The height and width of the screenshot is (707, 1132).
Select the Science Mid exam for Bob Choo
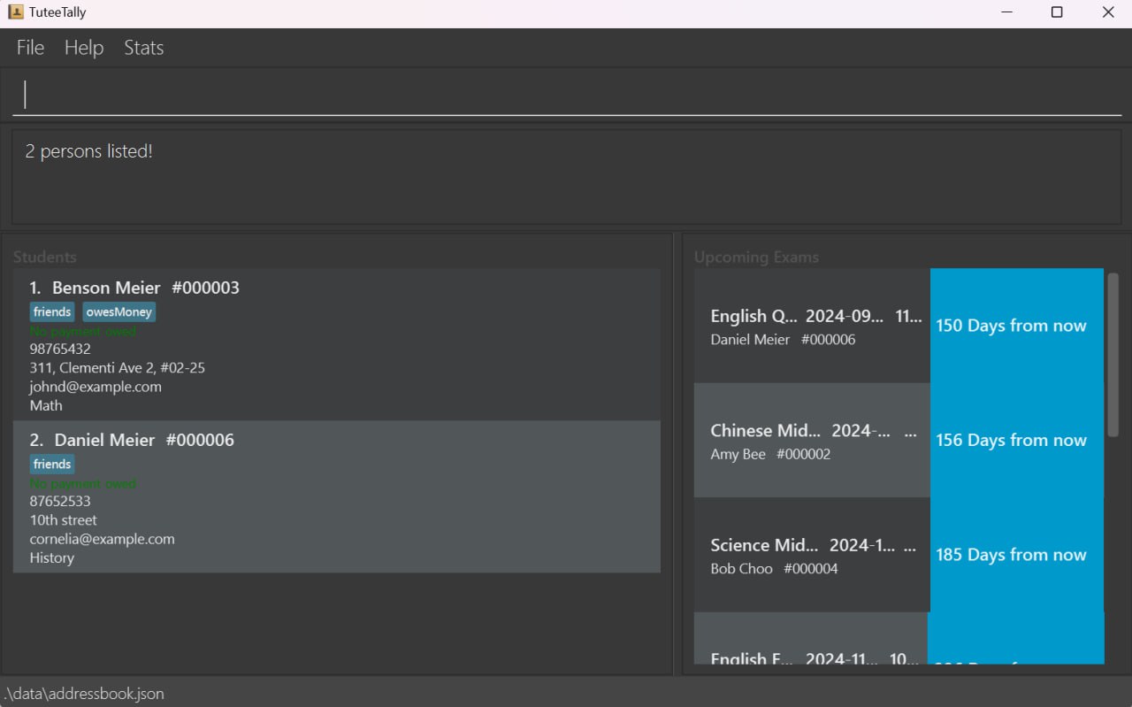[x=812, y=556]
